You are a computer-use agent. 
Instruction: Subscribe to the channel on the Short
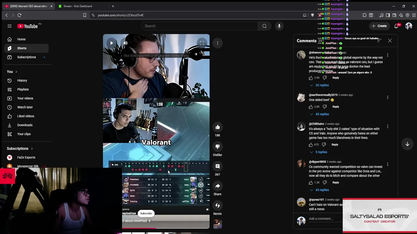146,214
